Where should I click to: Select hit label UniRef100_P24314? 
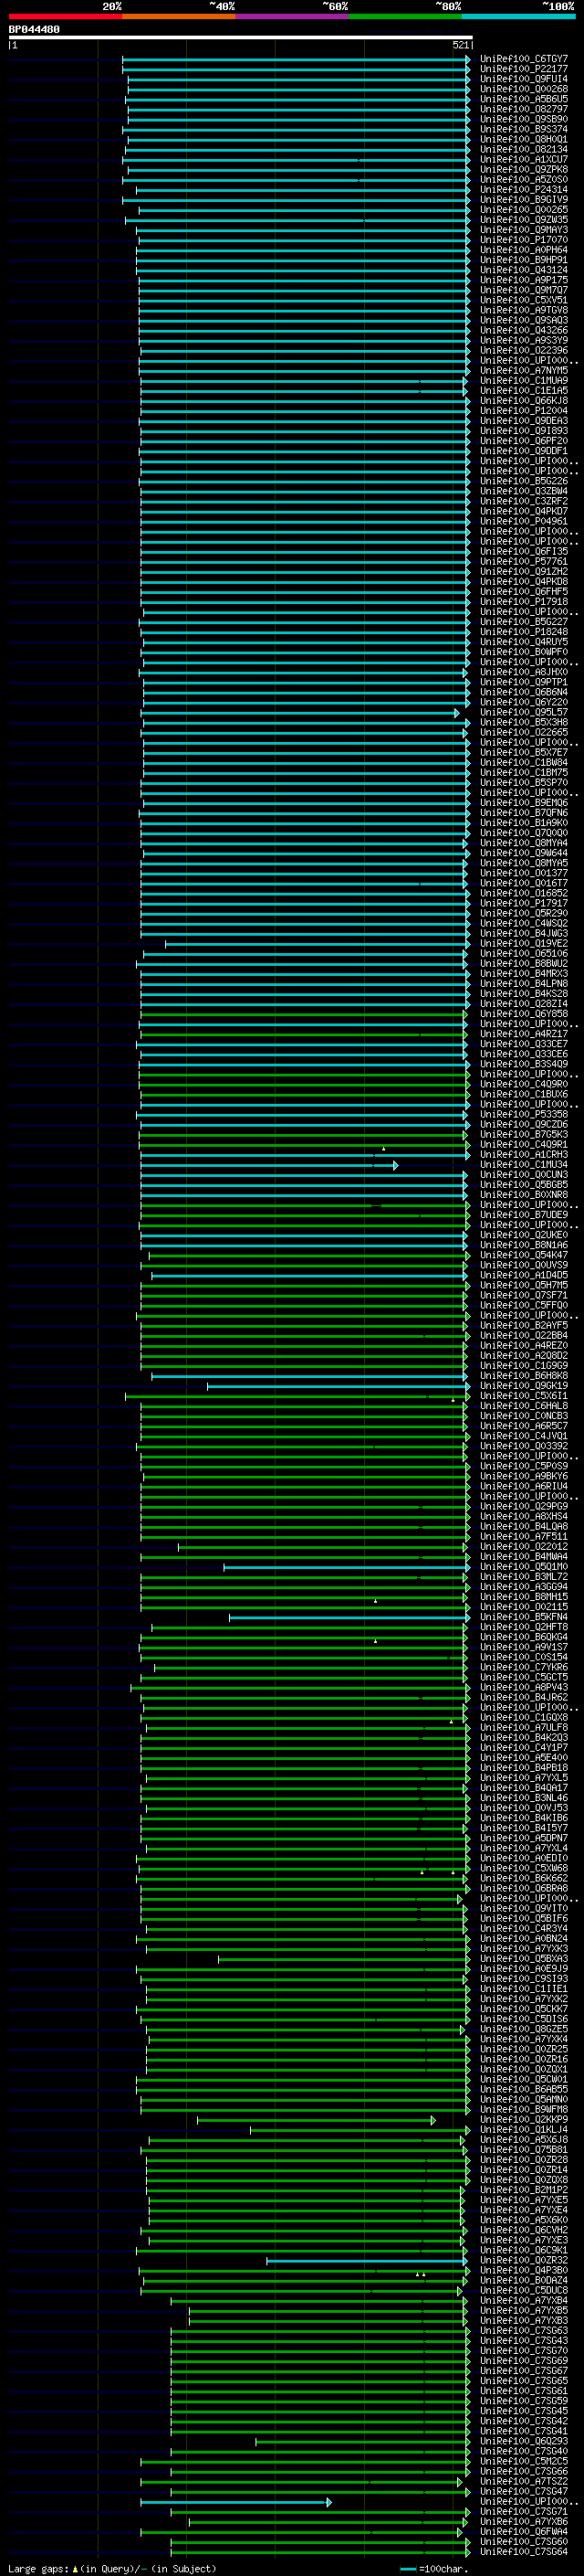point(524,189)
